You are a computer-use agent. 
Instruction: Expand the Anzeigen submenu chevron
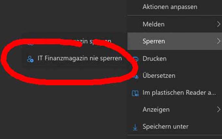point(219,109)
